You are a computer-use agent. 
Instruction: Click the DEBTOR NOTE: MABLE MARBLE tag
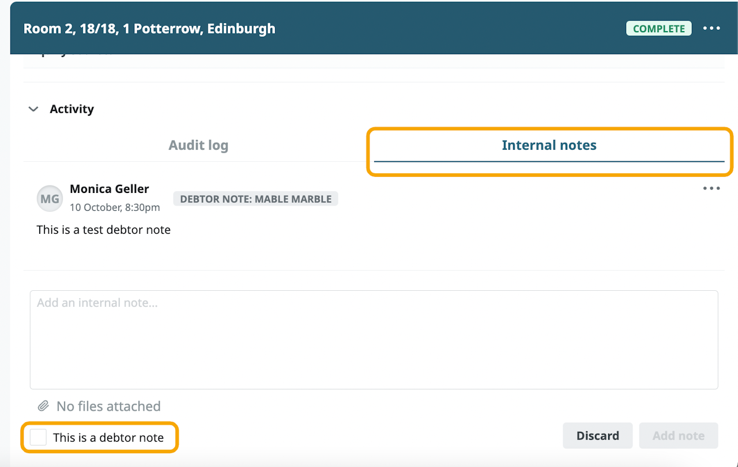click(255, 199)
